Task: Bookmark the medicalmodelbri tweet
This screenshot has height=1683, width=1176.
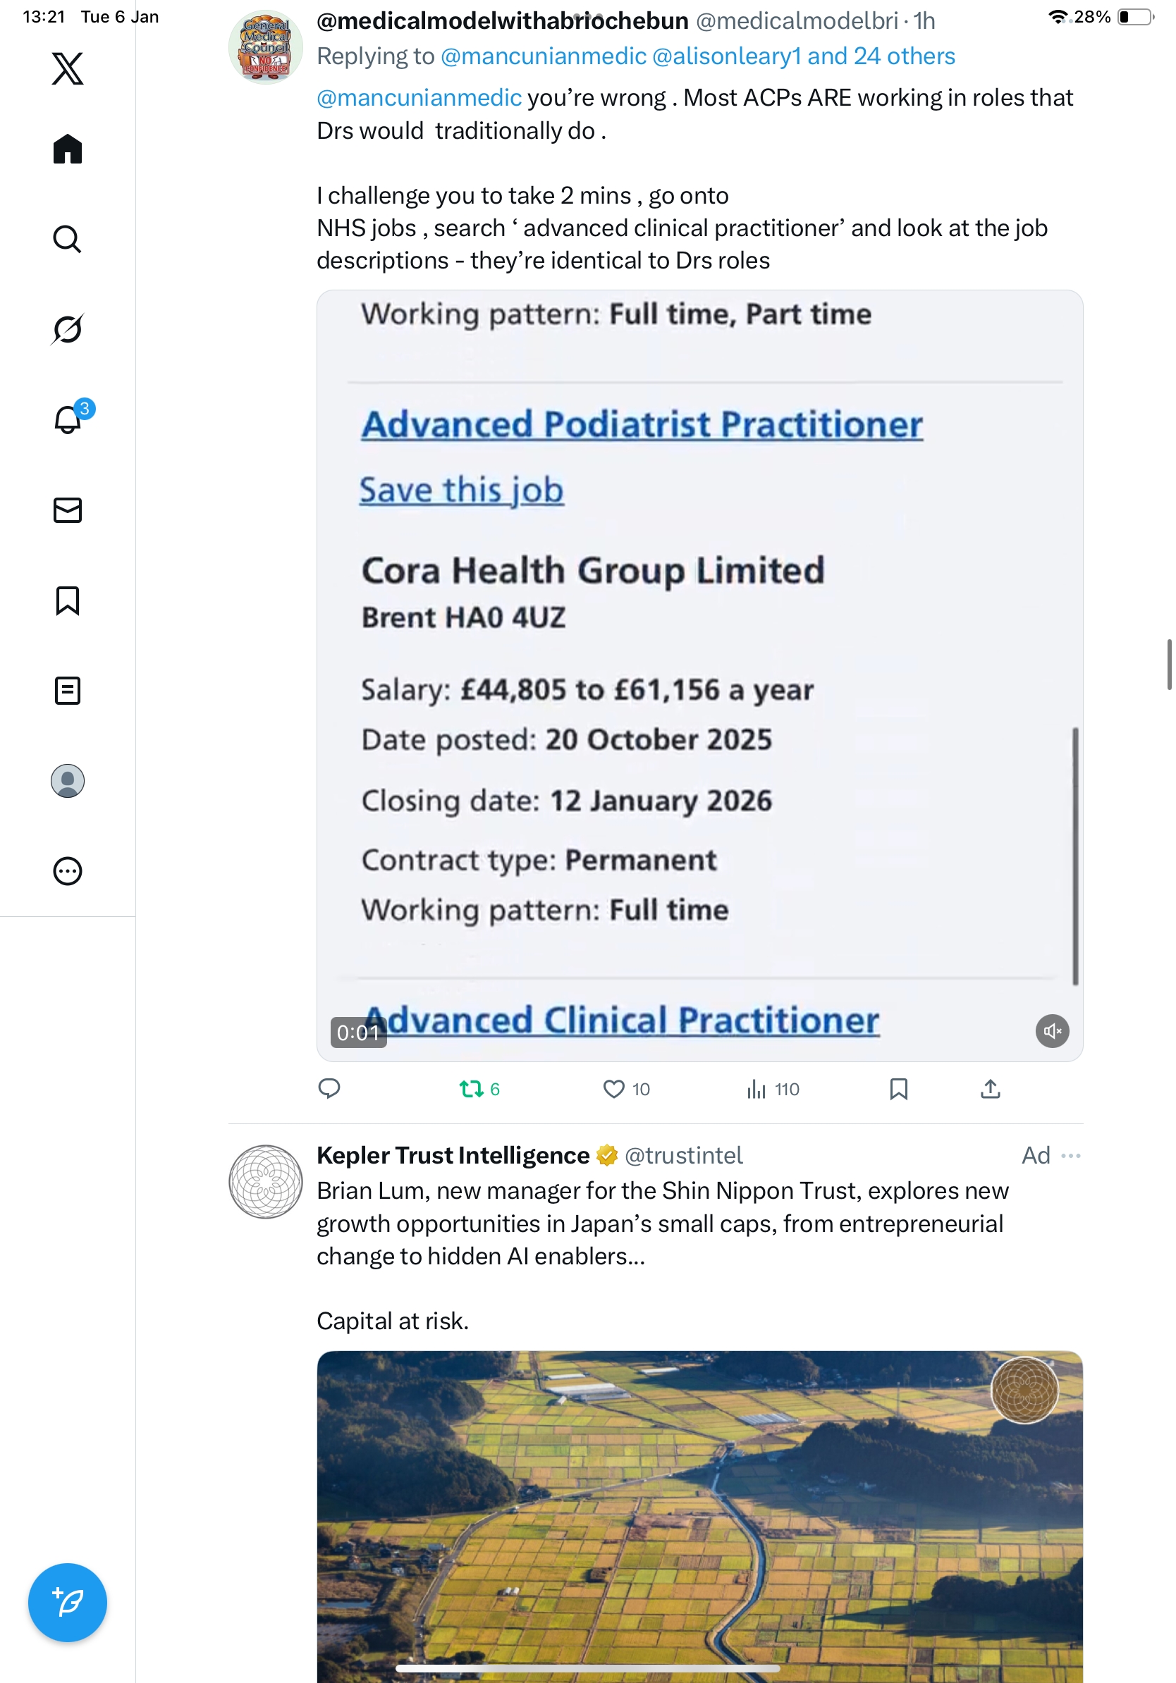Action: [x=898, y=1090]
